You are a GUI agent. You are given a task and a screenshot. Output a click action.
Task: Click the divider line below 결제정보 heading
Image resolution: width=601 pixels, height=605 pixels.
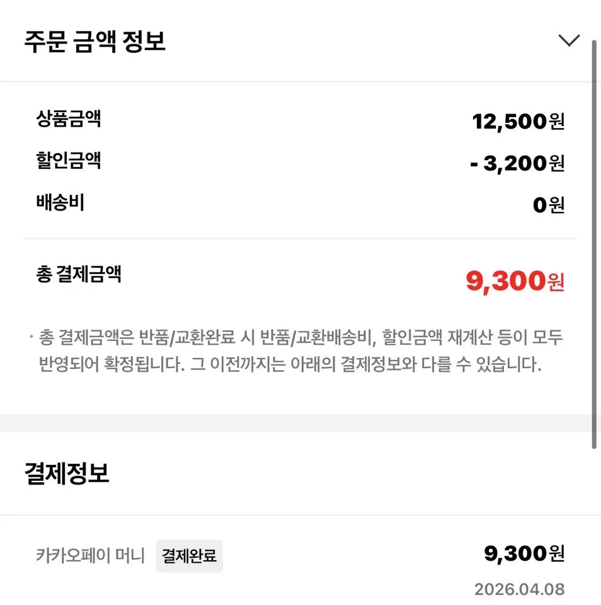point(300,515)
